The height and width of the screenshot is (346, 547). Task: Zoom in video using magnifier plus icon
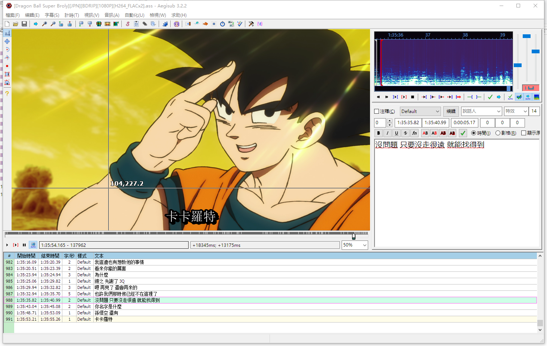44,24
